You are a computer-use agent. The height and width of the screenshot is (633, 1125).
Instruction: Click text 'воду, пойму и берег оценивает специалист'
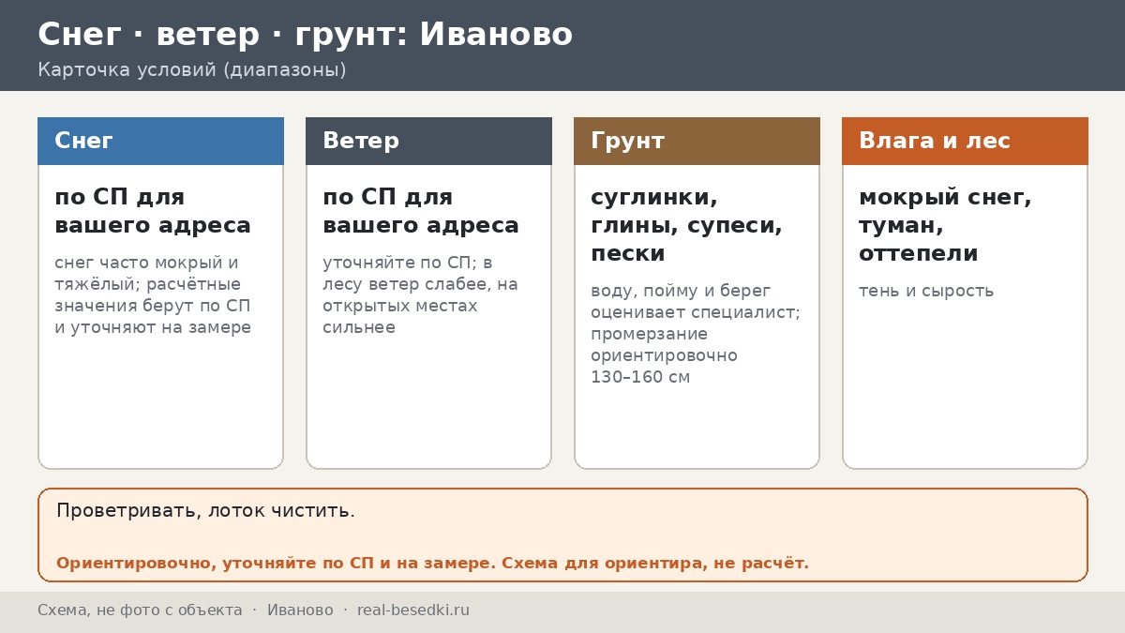696,301
